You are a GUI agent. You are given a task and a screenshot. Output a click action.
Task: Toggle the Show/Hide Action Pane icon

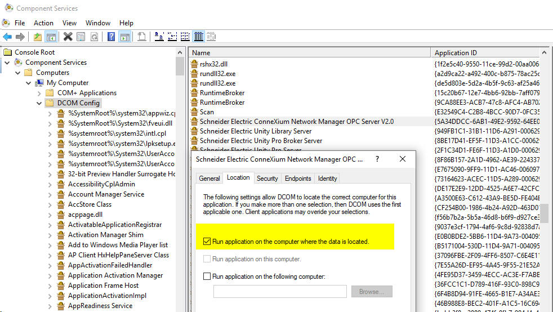125,36
